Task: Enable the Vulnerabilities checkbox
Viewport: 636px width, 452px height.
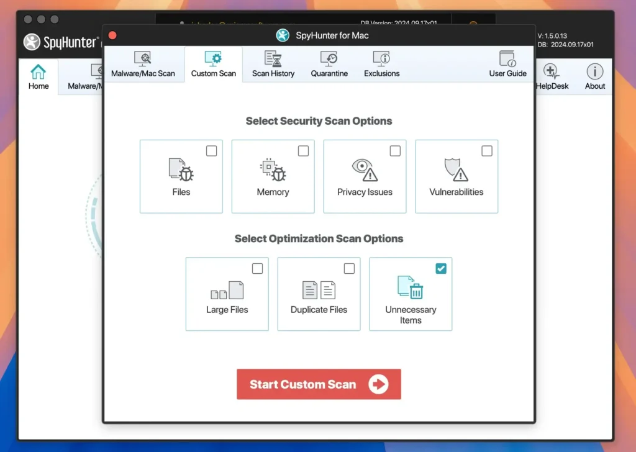Action: coord(487,151)
